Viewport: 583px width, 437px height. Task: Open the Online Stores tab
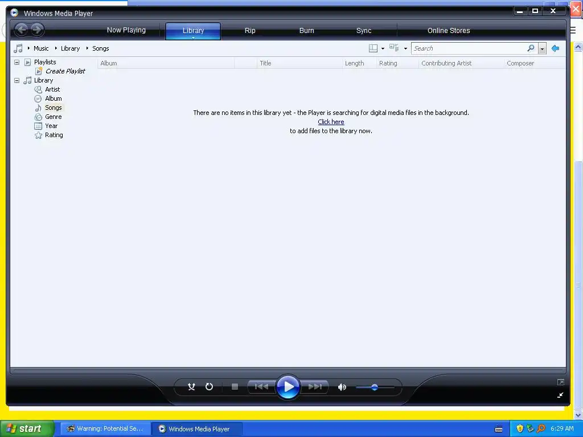[x=449, y=31]
